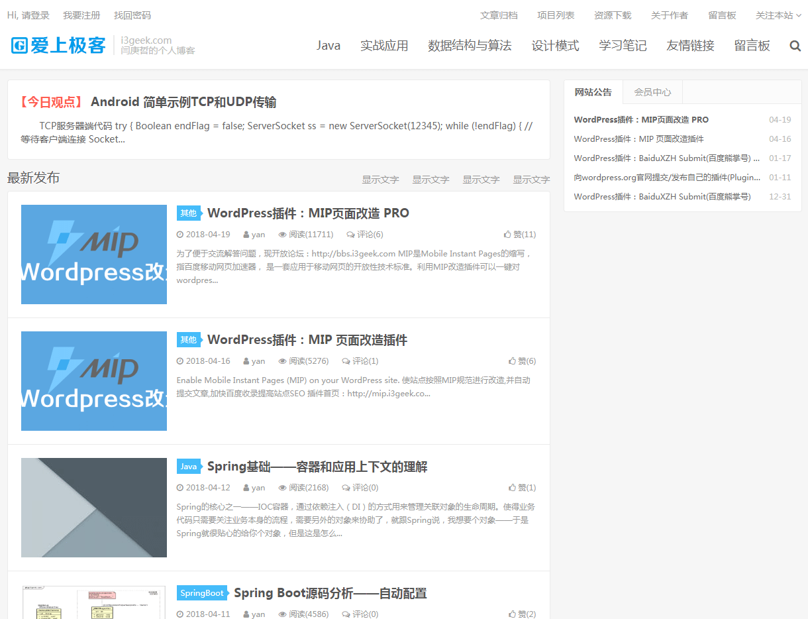Open sidebar BaiduXZH Submit notice dated 01-17
The width and height of the screenshot is (808, 619).
666,158
